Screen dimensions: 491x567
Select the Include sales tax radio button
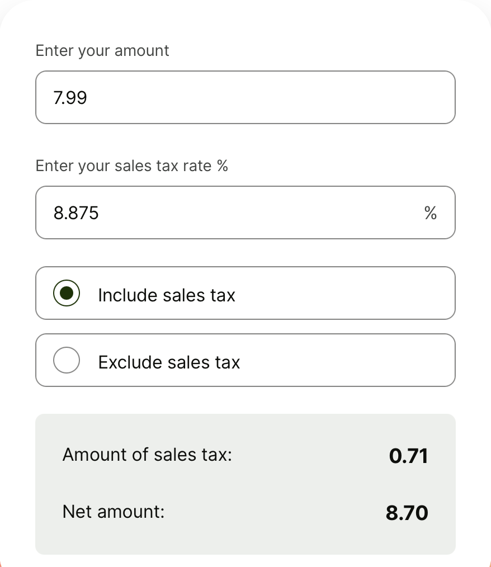coord(67,294)
